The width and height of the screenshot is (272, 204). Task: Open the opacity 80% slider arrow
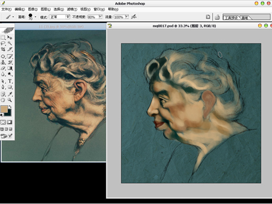point(100,17)
